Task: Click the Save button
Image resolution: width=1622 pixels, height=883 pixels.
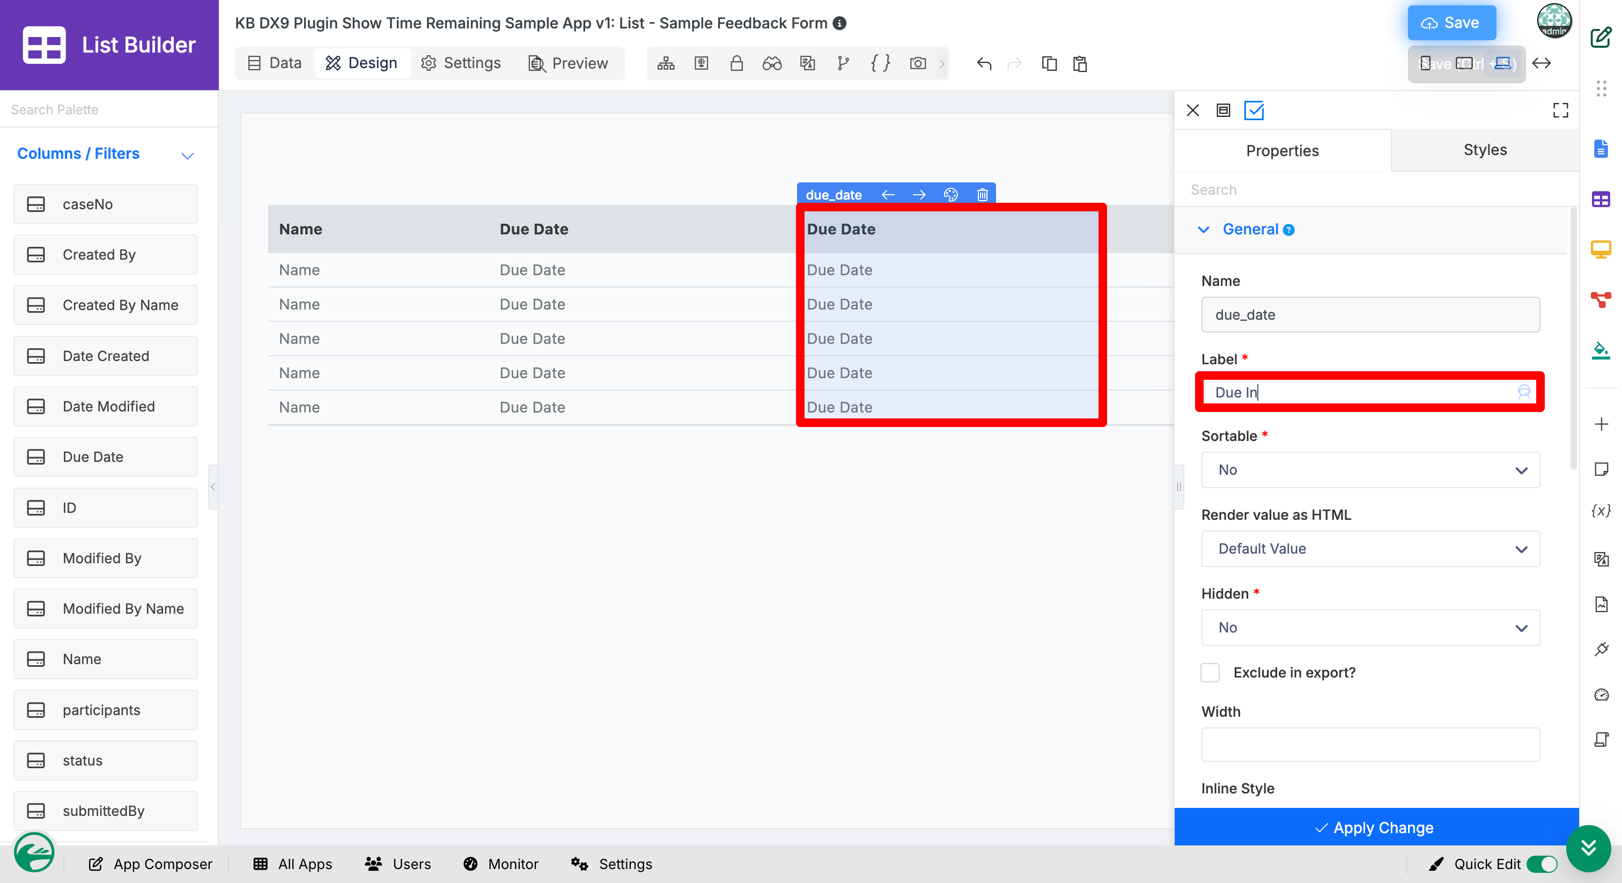Action: [x=1451, y=23]
